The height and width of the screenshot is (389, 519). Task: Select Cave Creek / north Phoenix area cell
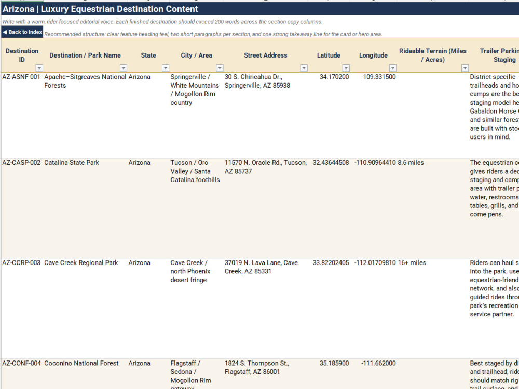(197, 308)
